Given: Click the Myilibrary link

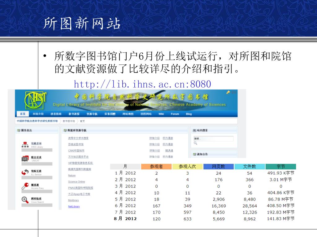Looking at the screenshot, I should 73,200.
